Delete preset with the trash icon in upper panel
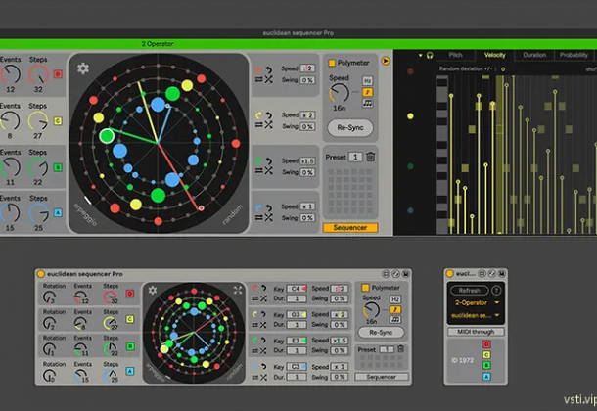Screen dimensions: 597x411 (371, 157)
